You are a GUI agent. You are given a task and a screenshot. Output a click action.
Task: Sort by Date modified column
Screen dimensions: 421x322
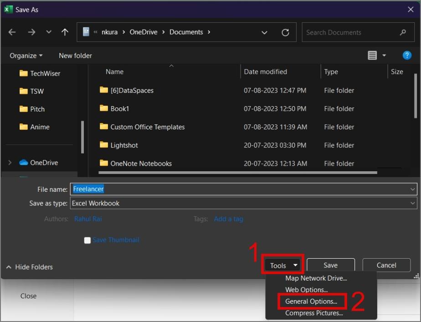(x=265, y=72)
